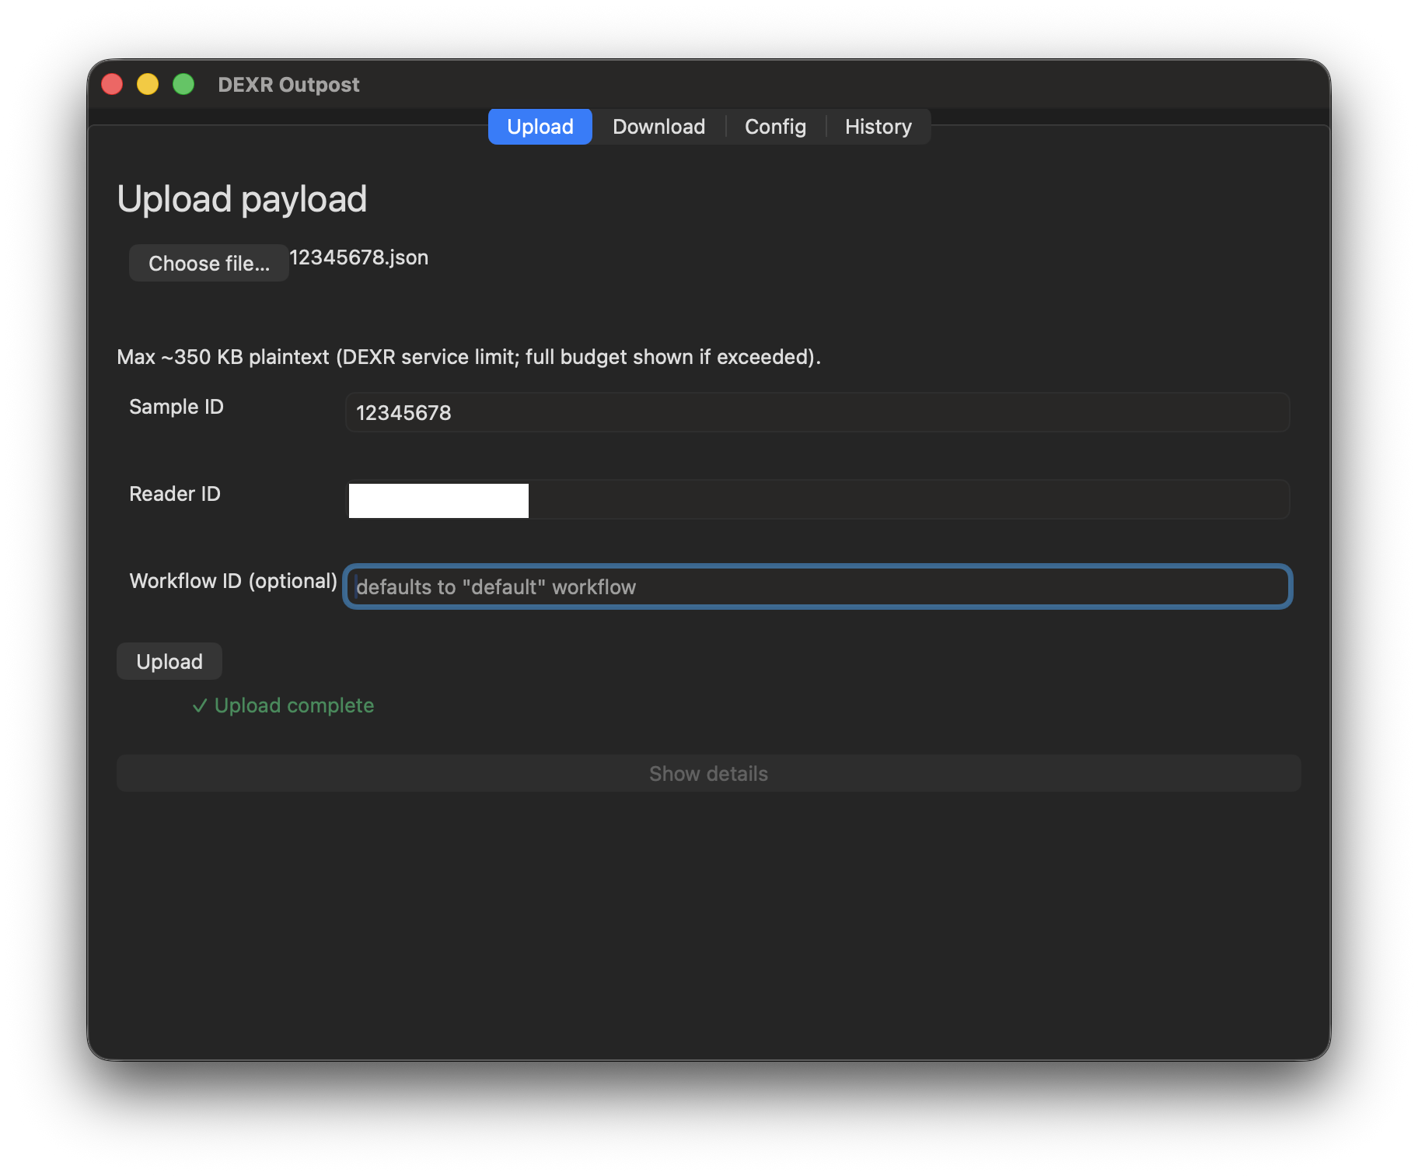Go to the Config tab
1418x1176 pixels.
click(775, 127)
